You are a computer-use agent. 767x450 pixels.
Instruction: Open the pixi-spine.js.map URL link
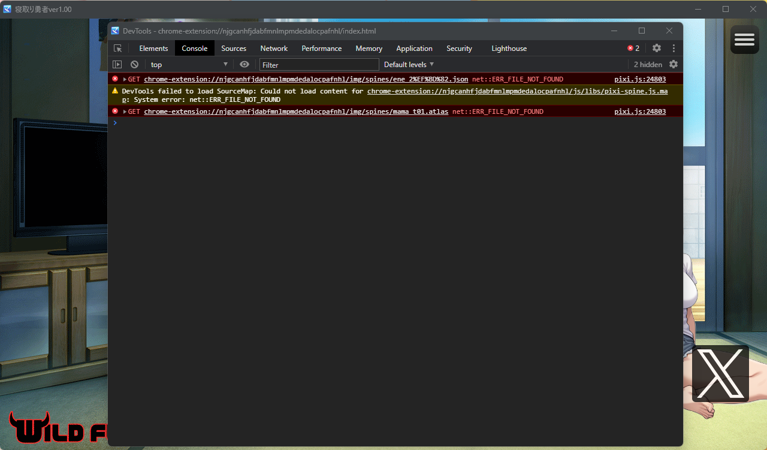pyautogui.click(x=517, y=91)
